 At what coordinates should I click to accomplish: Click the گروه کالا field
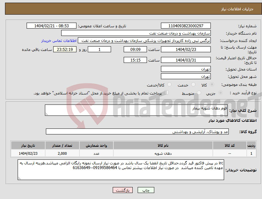point(137,131)
